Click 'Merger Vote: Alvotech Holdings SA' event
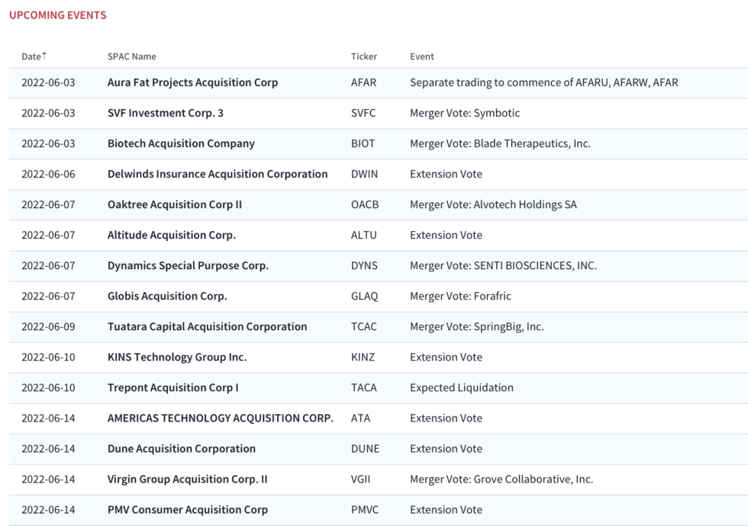The image size is (748, 526). [493, 204]
